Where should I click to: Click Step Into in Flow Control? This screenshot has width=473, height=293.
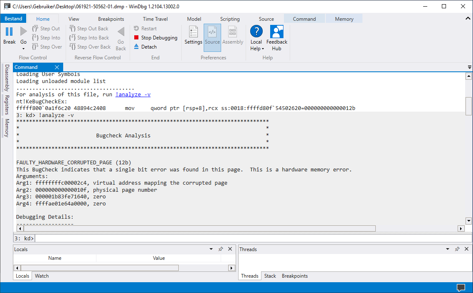[46, 38]
